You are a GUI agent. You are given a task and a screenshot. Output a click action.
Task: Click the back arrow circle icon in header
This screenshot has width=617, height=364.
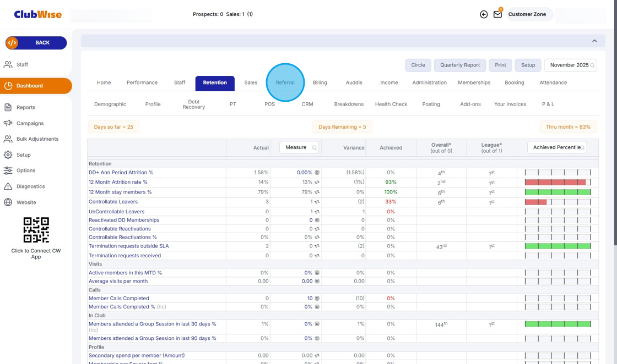click(484, 14)
